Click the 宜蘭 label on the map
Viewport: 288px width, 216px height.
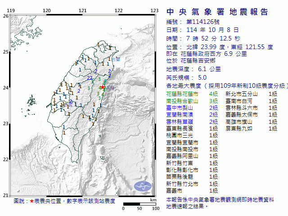coord(116,59)
